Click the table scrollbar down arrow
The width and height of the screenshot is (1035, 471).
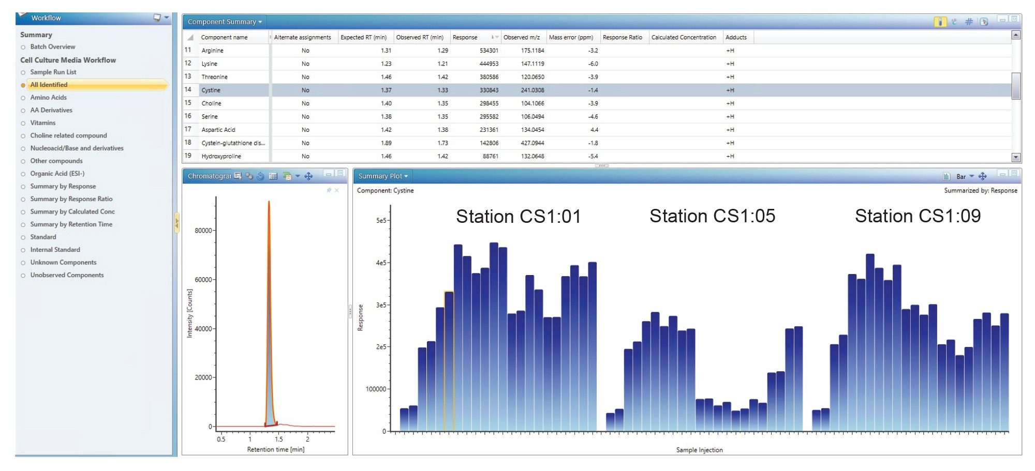pos(1016,157)
